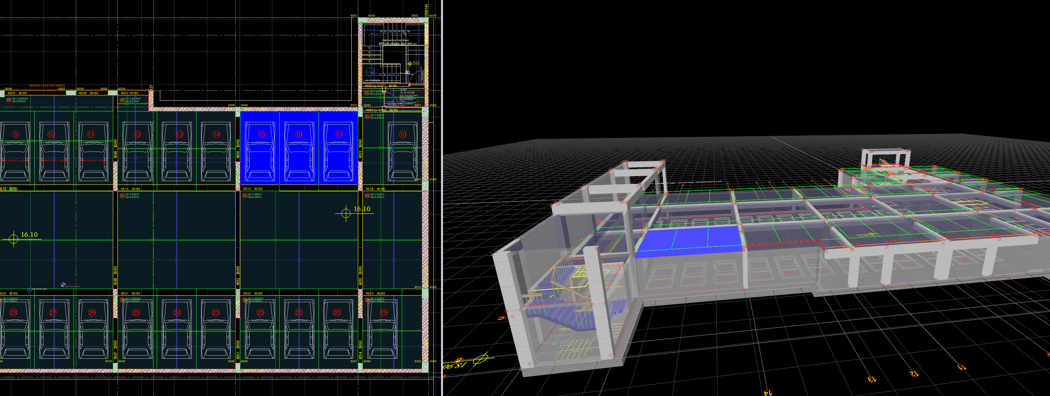Click the K022 40/60 beam label
1050x396 pixels.
coord(253,293)
